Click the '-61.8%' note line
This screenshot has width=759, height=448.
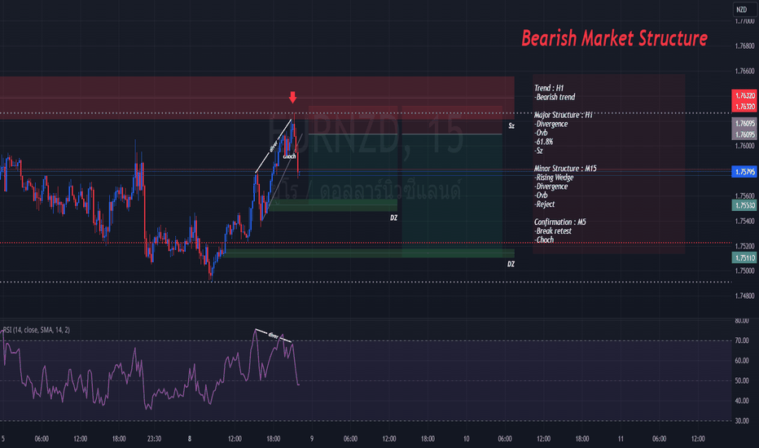(x=544, y=142)
